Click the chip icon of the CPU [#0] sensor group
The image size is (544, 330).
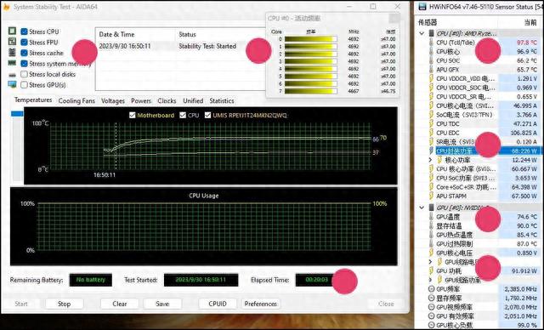pos(431,33)
